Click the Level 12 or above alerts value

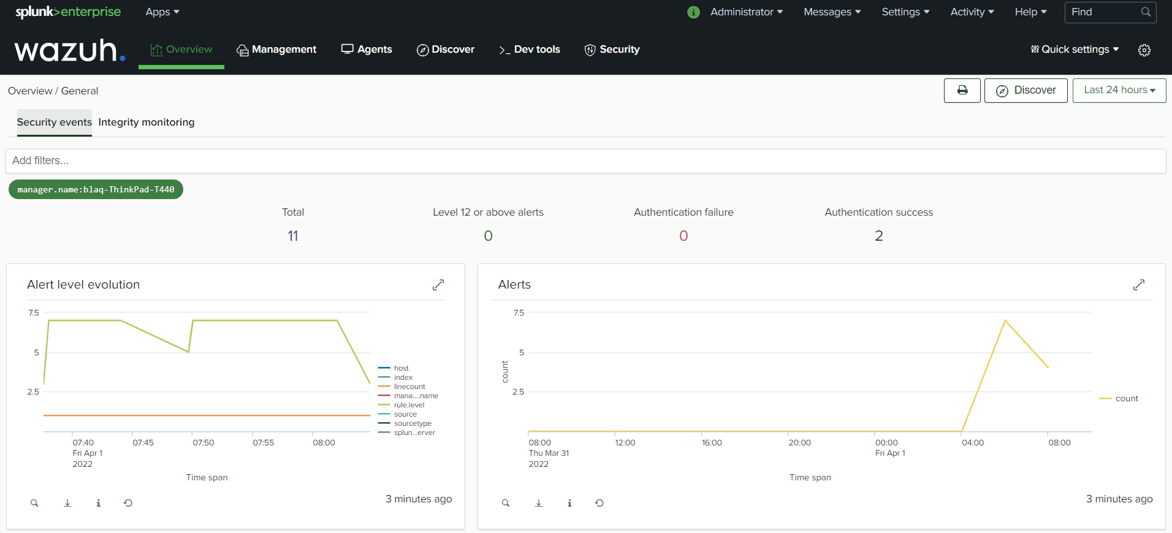coord(488,236)
